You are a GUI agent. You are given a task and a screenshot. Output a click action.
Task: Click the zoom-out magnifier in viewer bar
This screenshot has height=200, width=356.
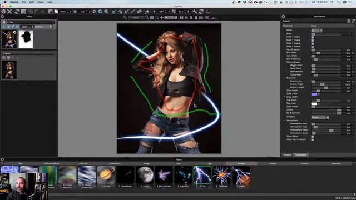[x=147, y=17]
